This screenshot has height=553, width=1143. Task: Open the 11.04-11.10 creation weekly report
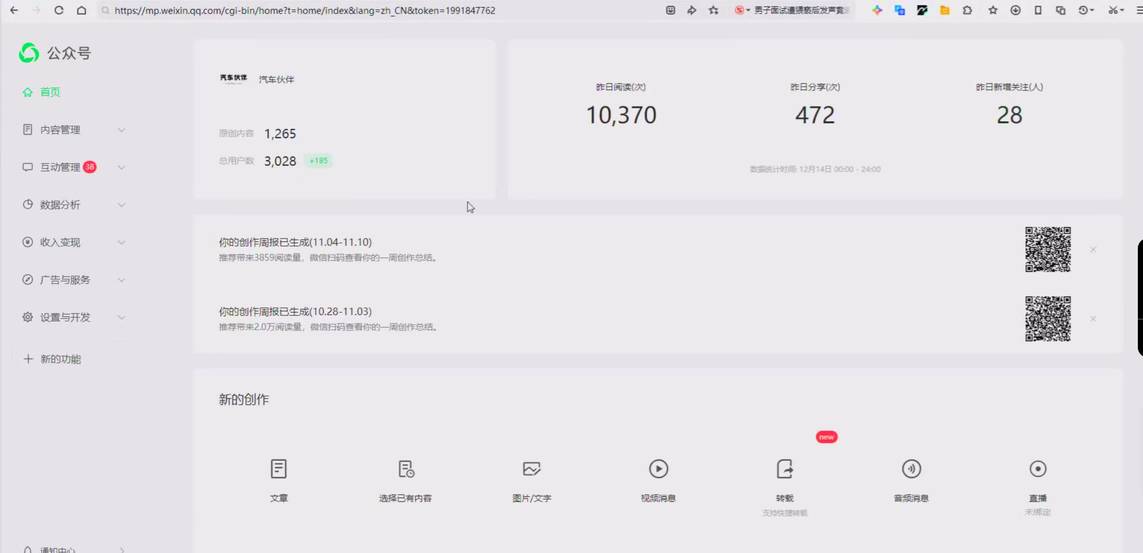point(295,242)
